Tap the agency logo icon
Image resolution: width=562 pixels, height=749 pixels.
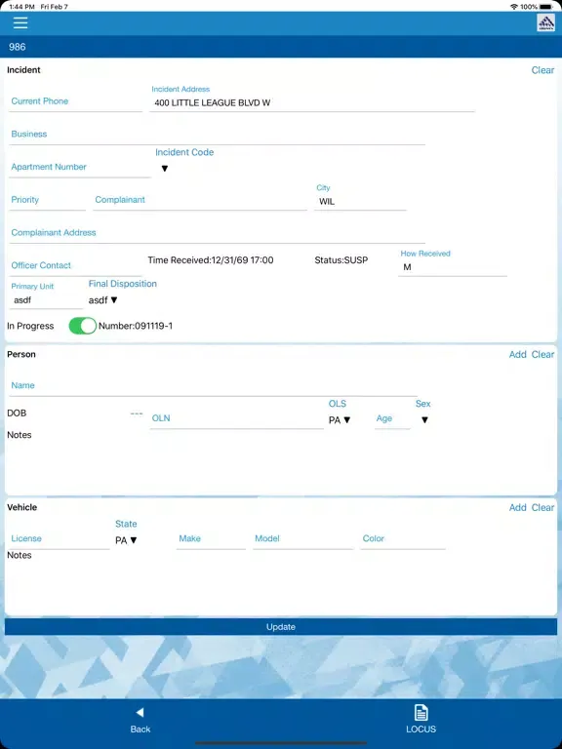545,23
